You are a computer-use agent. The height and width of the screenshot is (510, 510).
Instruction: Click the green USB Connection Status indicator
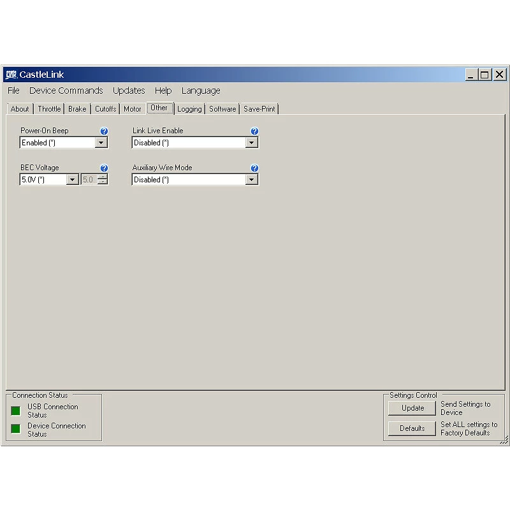[x=16, y=411]
